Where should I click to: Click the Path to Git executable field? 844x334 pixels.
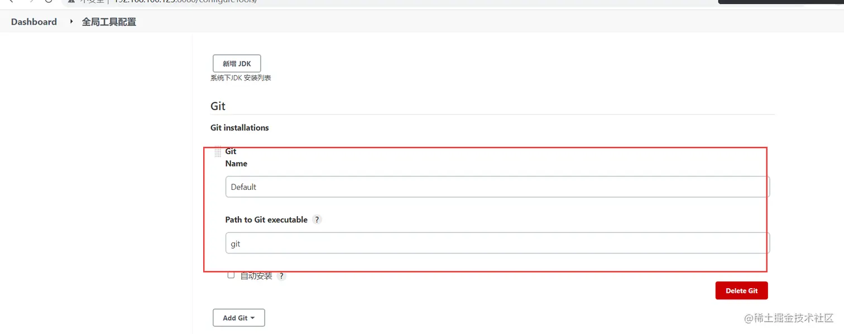[x=497, y=244]
